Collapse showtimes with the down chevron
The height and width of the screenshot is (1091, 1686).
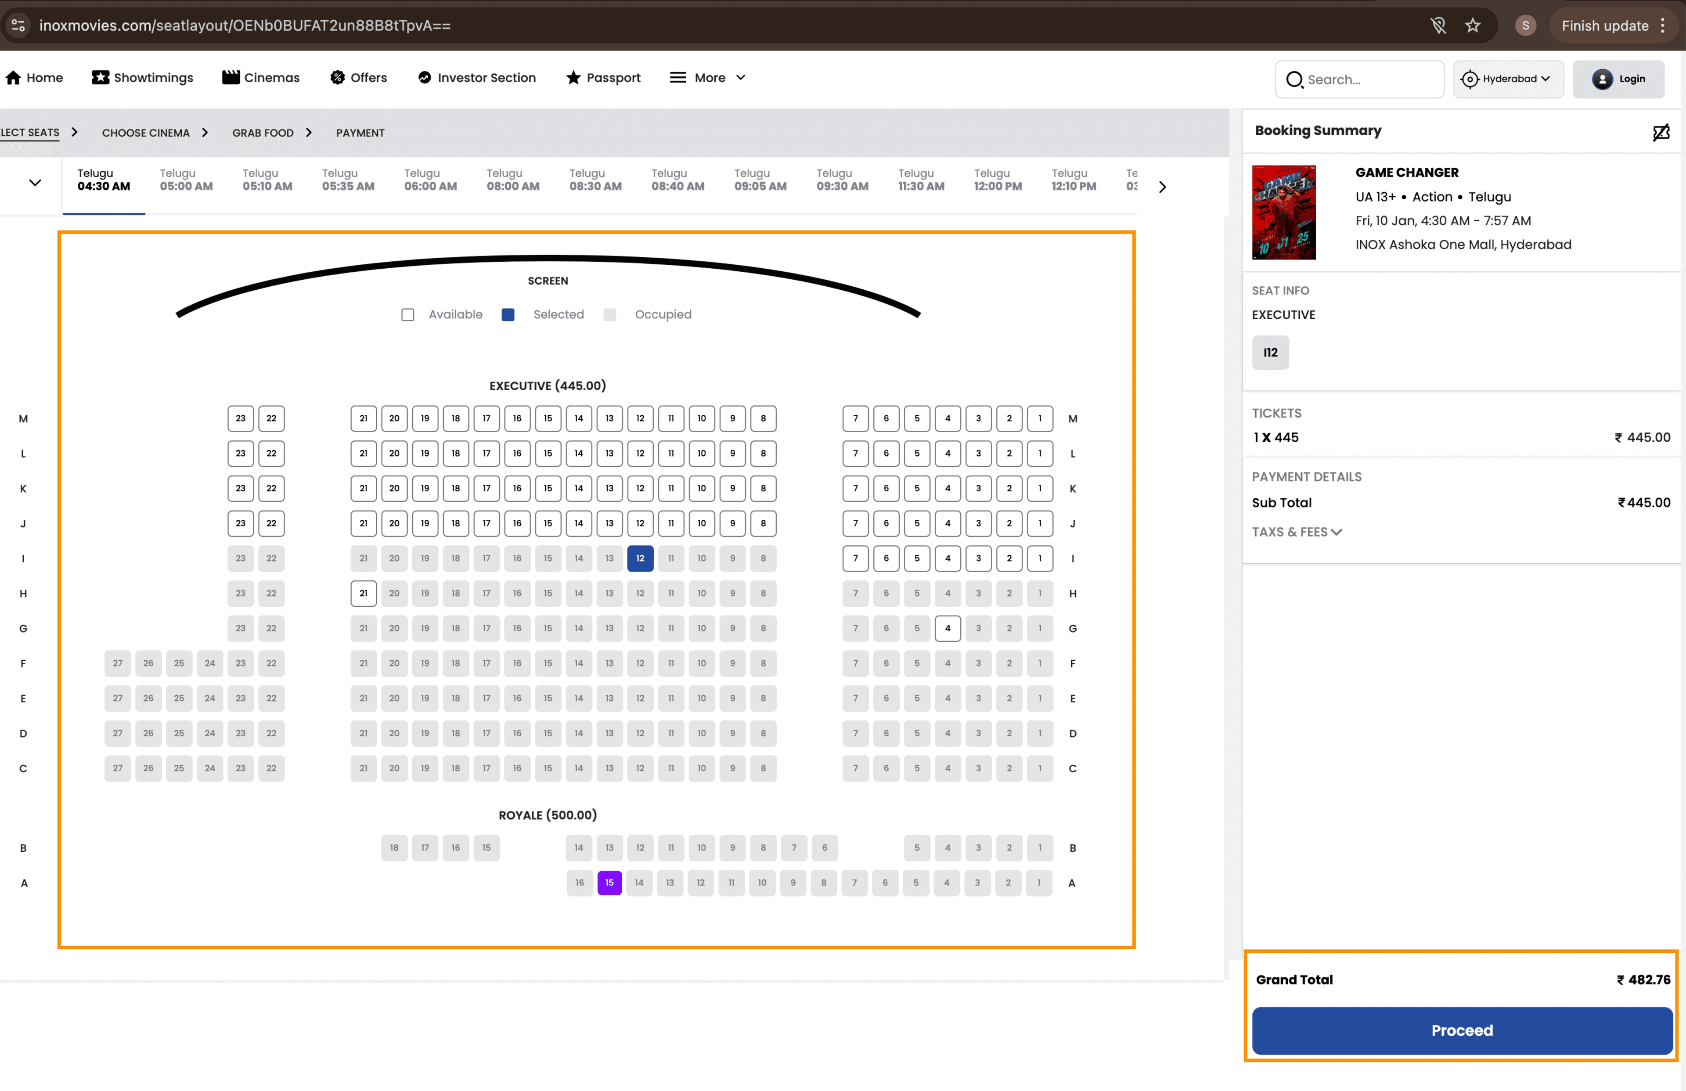click(35, 183)
